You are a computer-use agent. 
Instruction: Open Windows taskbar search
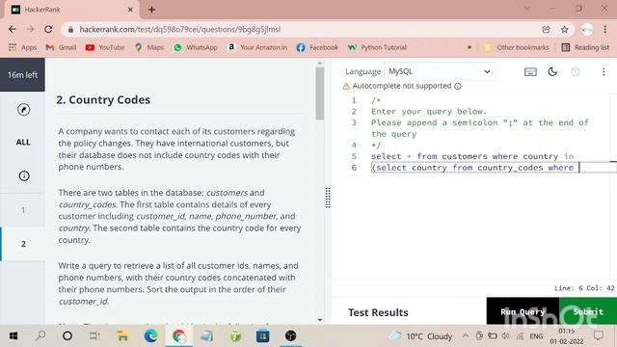point(40,336)
